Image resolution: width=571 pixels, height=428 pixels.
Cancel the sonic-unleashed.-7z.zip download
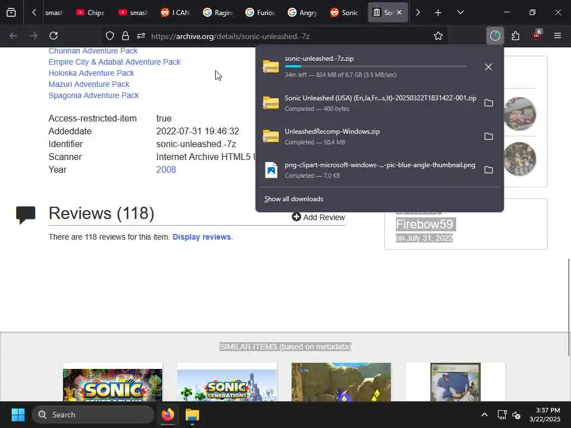(488, 67)
